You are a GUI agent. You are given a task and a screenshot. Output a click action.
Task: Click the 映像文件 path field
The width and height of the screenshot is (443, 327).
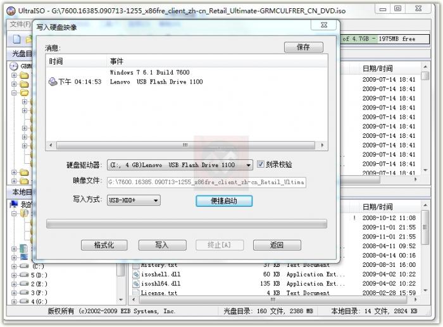tap(206, 182)
